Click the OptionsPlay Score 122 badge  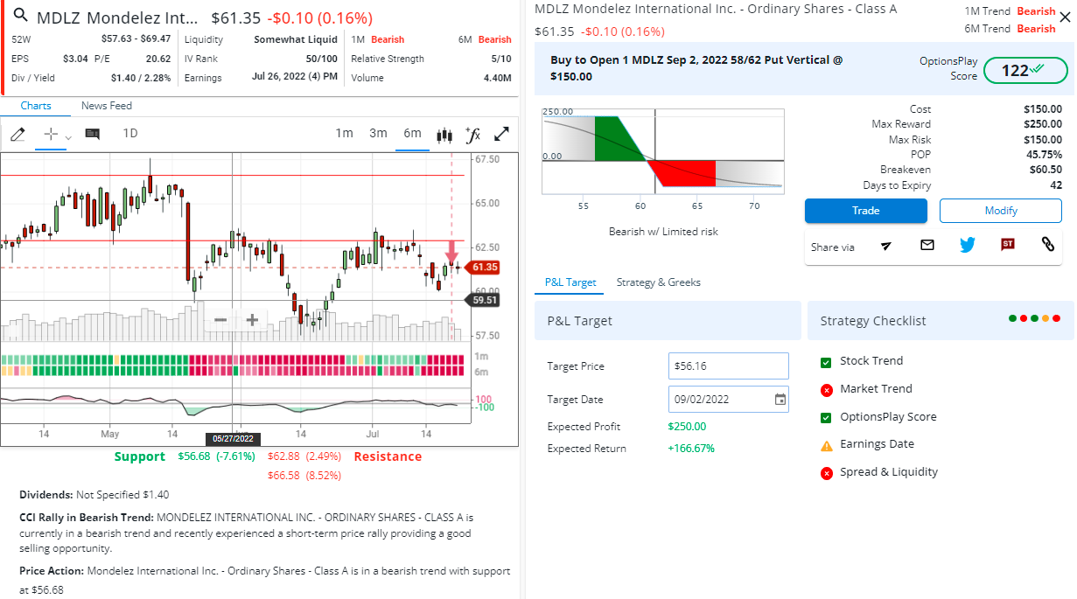tap(1025, 71)
